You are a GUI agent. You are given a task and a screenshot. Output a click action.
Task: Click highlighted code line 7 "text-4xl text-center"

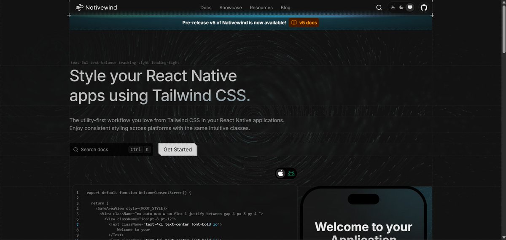165,224
